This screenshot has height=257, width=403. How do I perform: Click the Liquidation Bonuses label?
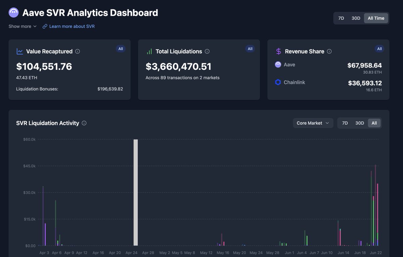click(x=37, y=89)
